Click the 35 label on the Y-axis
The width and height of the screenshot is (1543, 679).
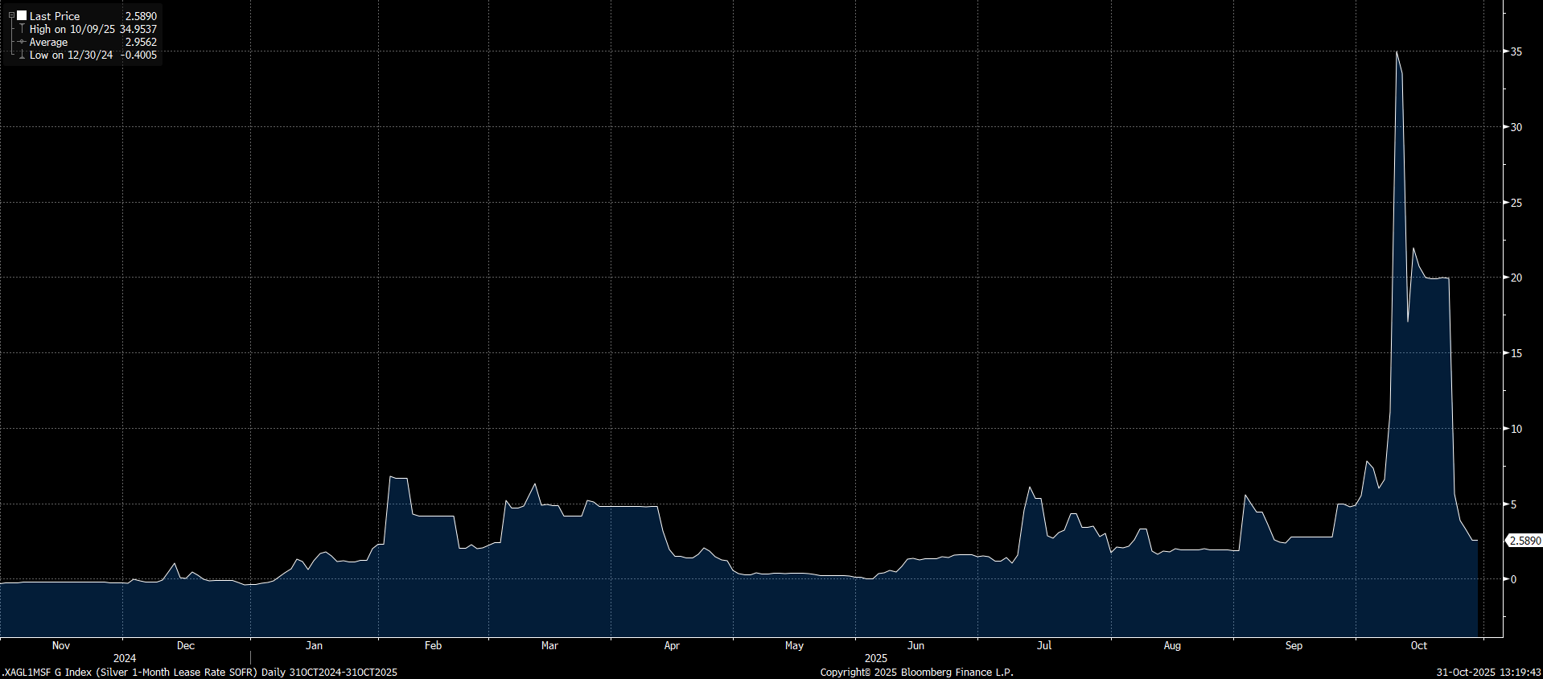pos(1516,52)
